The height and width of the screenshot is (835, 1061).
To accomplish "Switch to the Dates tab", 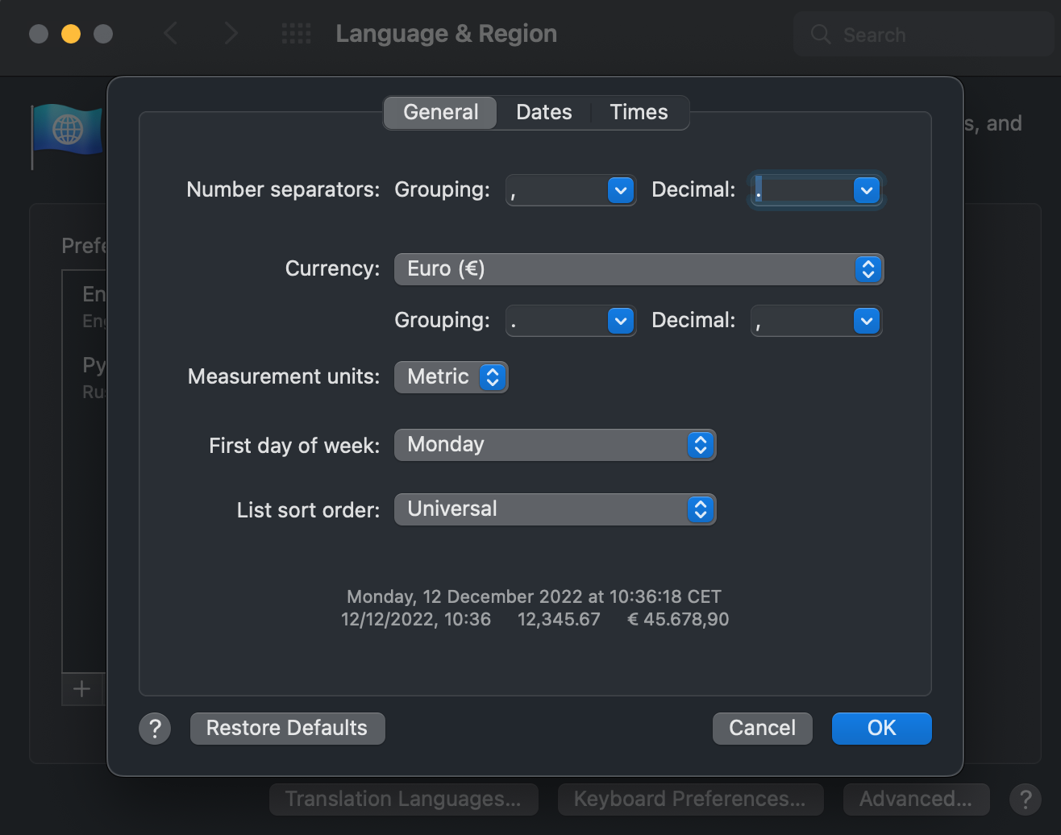I will click(544, 112).
